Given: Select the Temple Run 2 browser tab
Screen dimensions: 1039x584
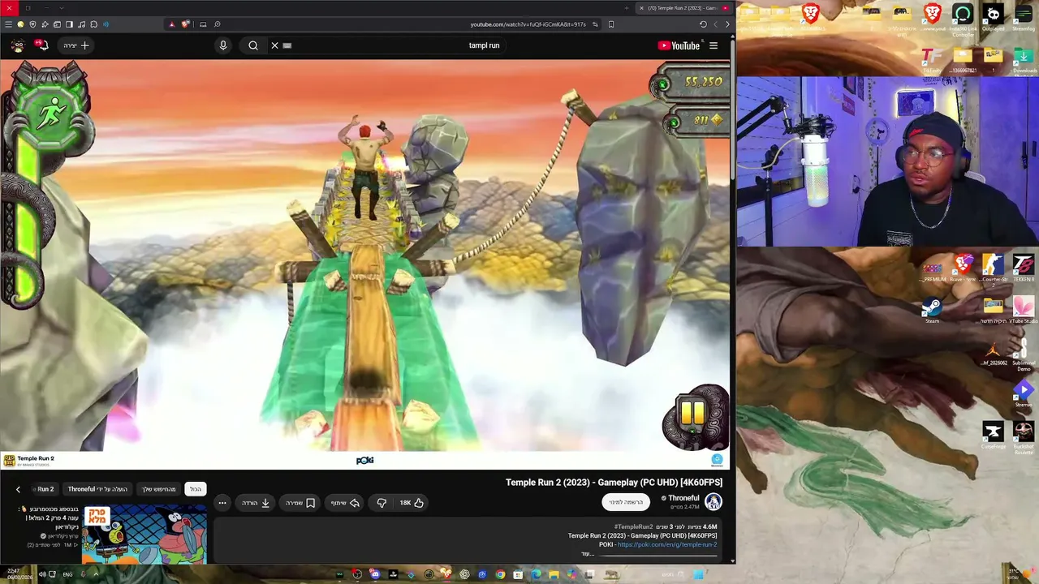Looking at the screenshot, I should coord(683,8).
